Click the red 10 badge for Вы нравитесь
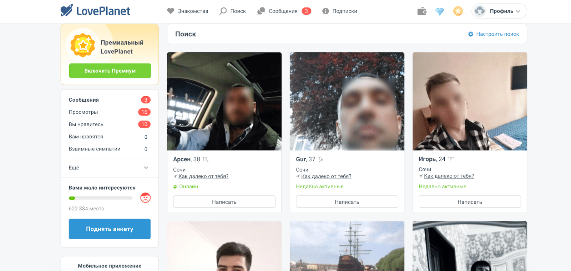Screen dimensions: 571x271 [144, 124]
